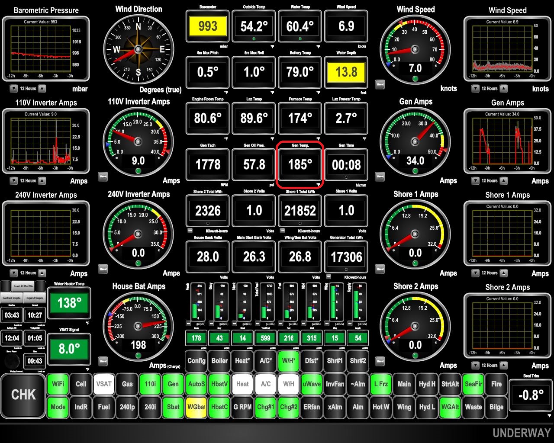Open the Config tab
Viewport: 554px width, 443px height.
[196, 361]
